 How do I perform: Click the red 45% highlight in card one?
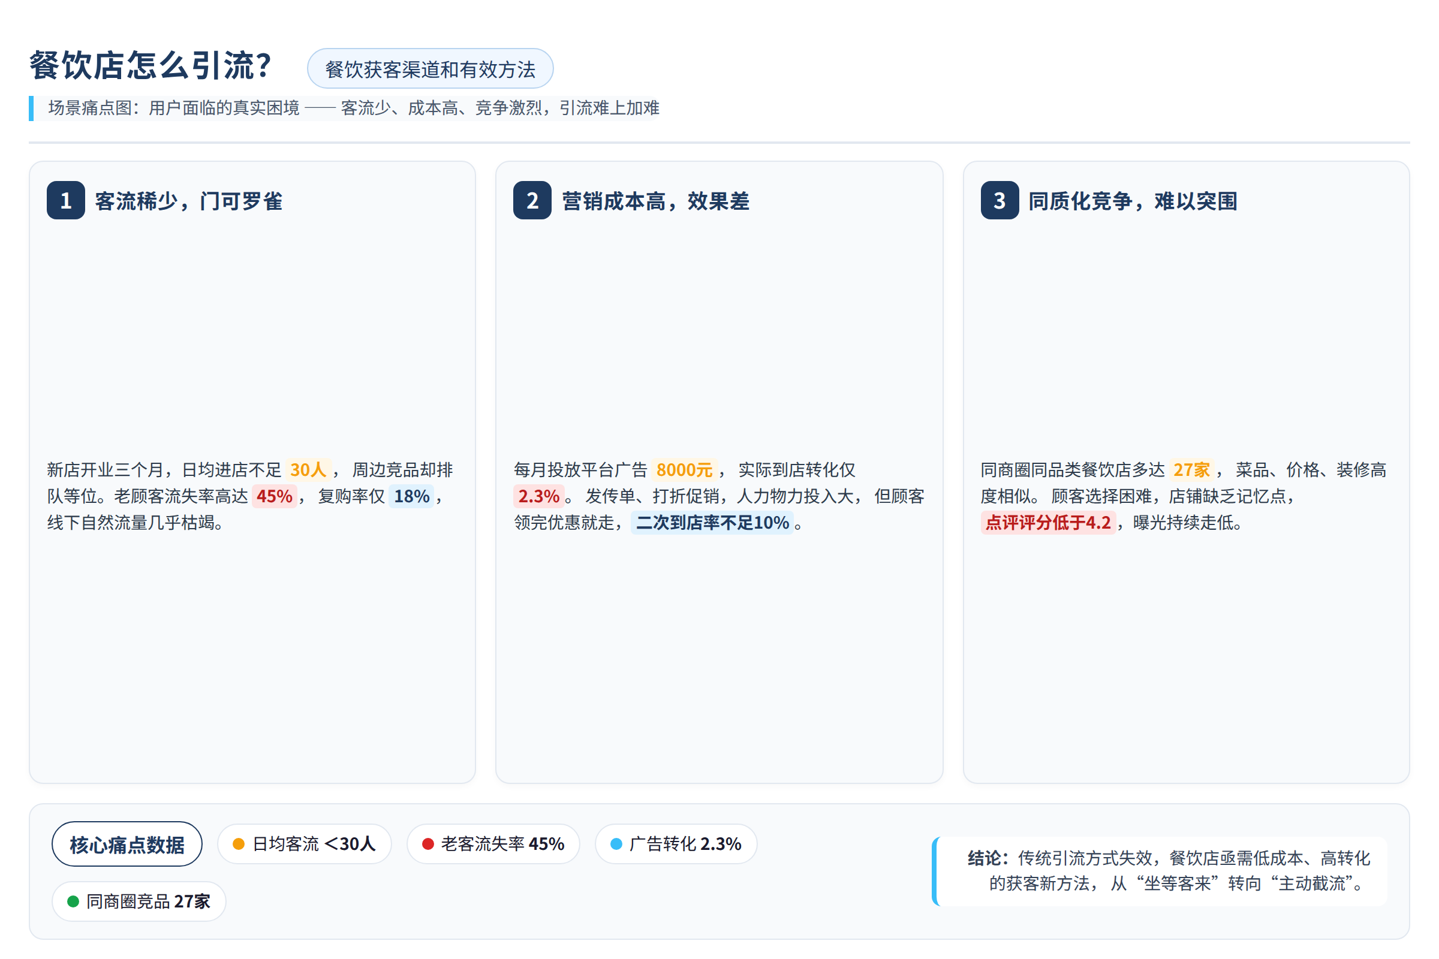(x=274, y=496)
